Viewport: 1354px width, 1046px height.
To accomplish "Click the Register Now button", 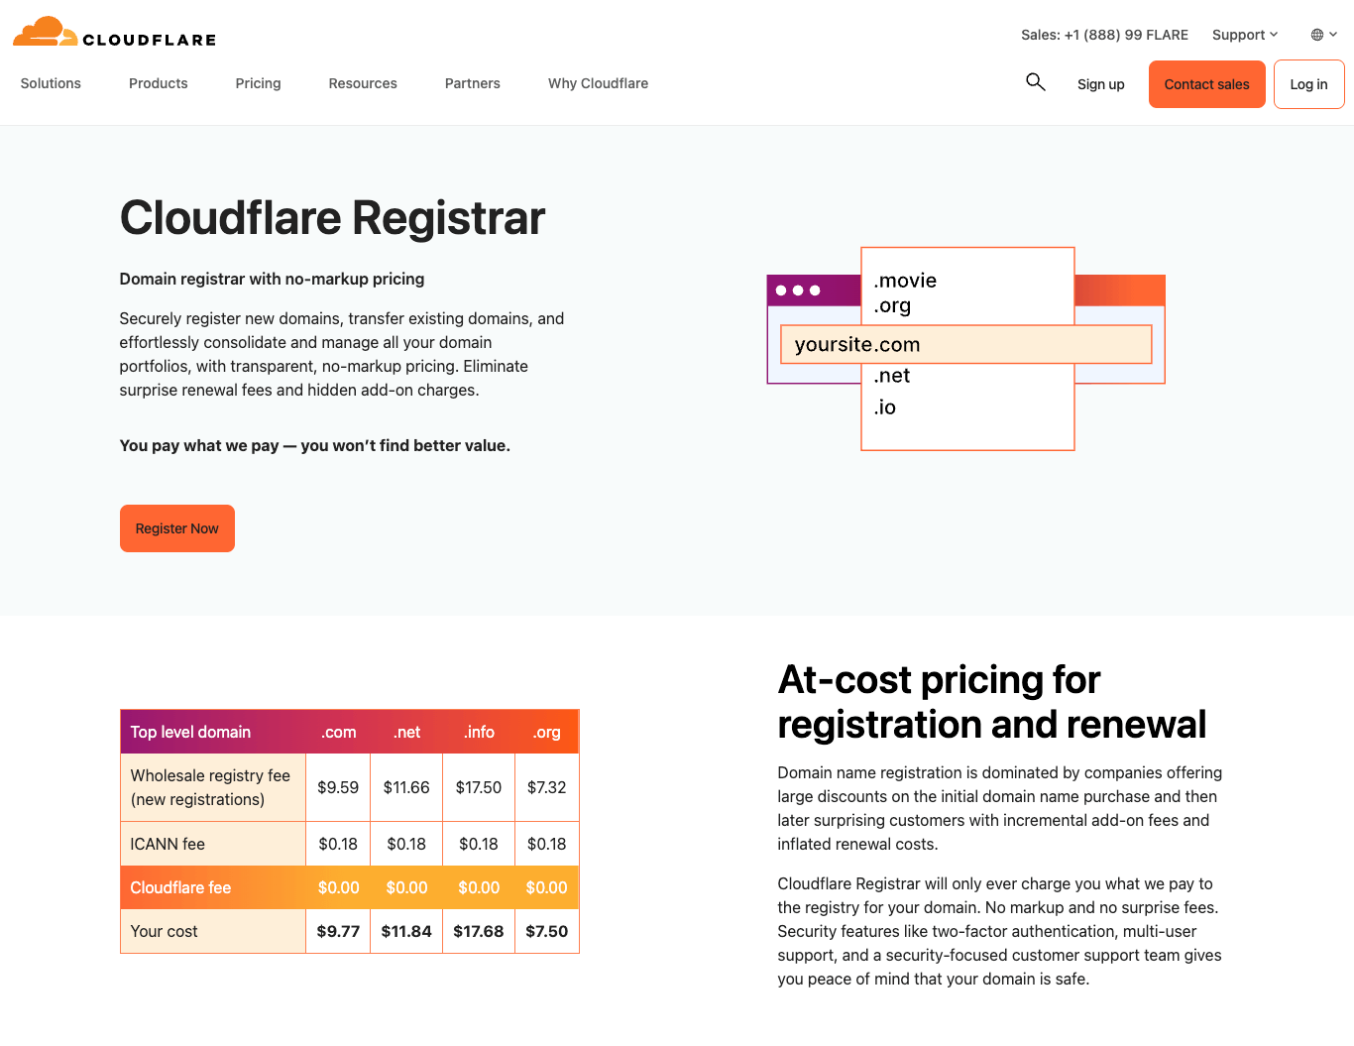I will [177, 528].
